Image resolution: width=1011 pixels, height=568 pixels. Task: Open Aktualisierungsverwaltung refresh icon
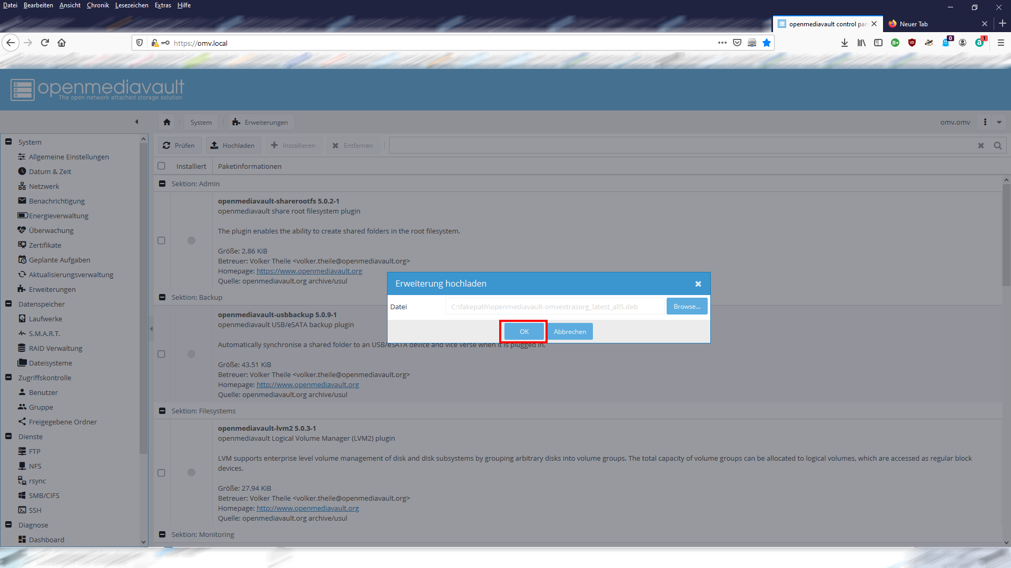(x=22, y=275)
